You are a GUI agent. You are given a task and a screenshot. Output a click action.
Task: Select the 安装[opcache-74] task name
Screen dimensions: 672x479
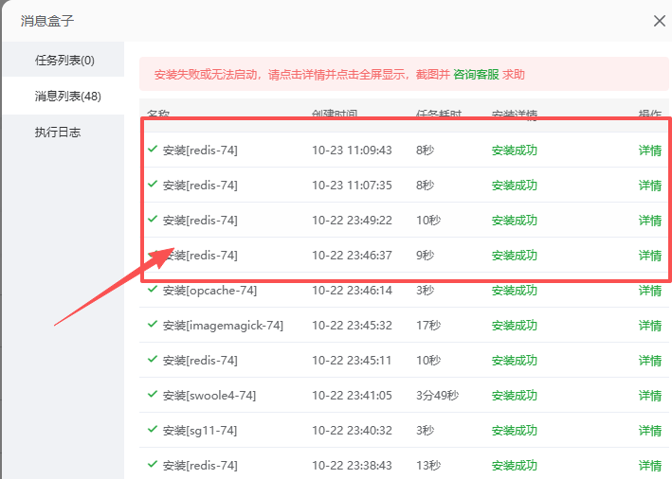tap(209, 291)
